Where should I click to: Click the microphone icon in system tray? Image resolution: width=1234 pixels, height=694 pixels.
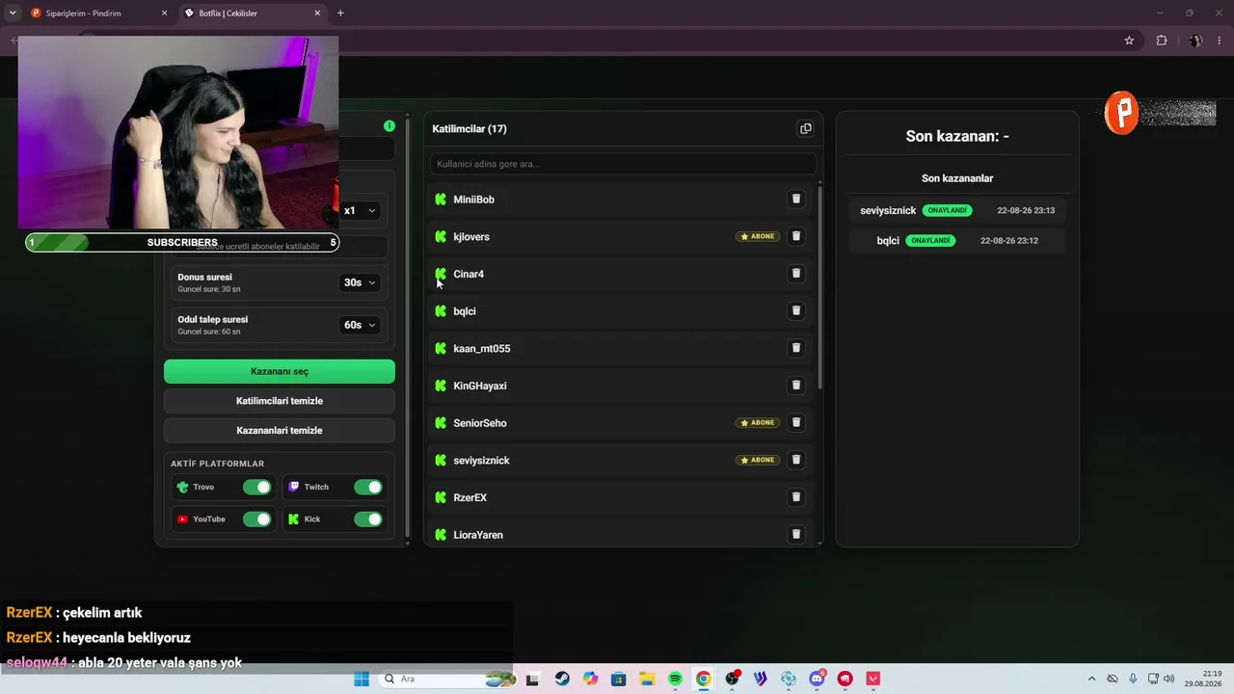coord(1133,679)
